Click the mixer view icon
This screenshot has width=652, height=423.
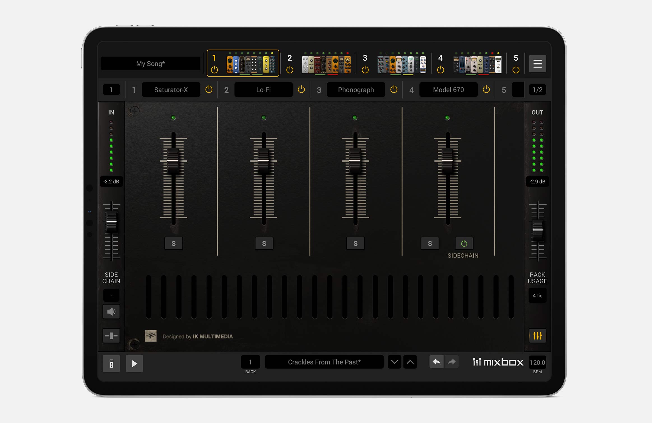[x=537, y=336]
